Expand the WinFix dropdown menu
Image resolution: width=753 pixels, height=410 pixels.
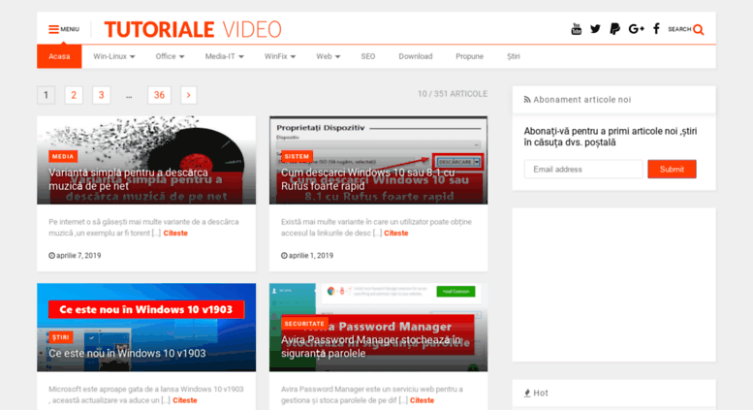[x=280, y=56]
